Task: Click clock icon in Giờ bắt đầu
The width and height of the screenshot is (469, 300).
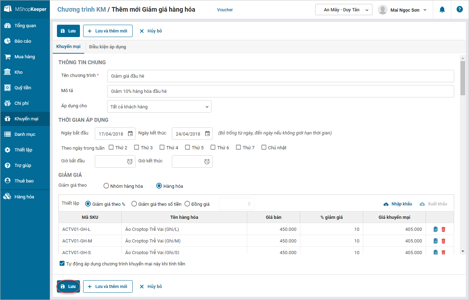Action: pos(130,162)
